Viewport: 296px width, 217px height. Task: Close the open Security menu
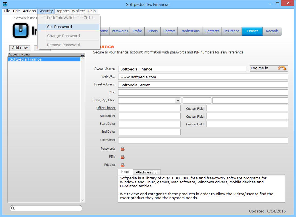[x=46, y=11]
